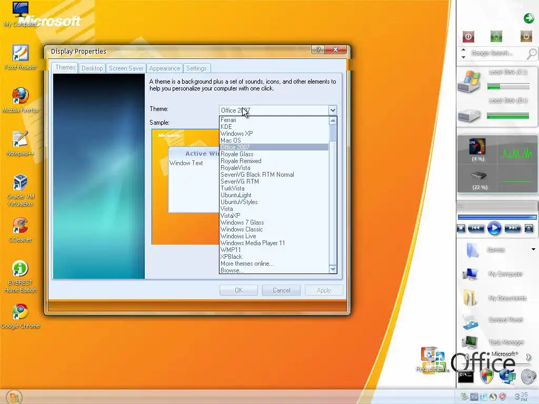Open Local Disk (C:) drive icon
539x404 pixels.
point(469,82)
